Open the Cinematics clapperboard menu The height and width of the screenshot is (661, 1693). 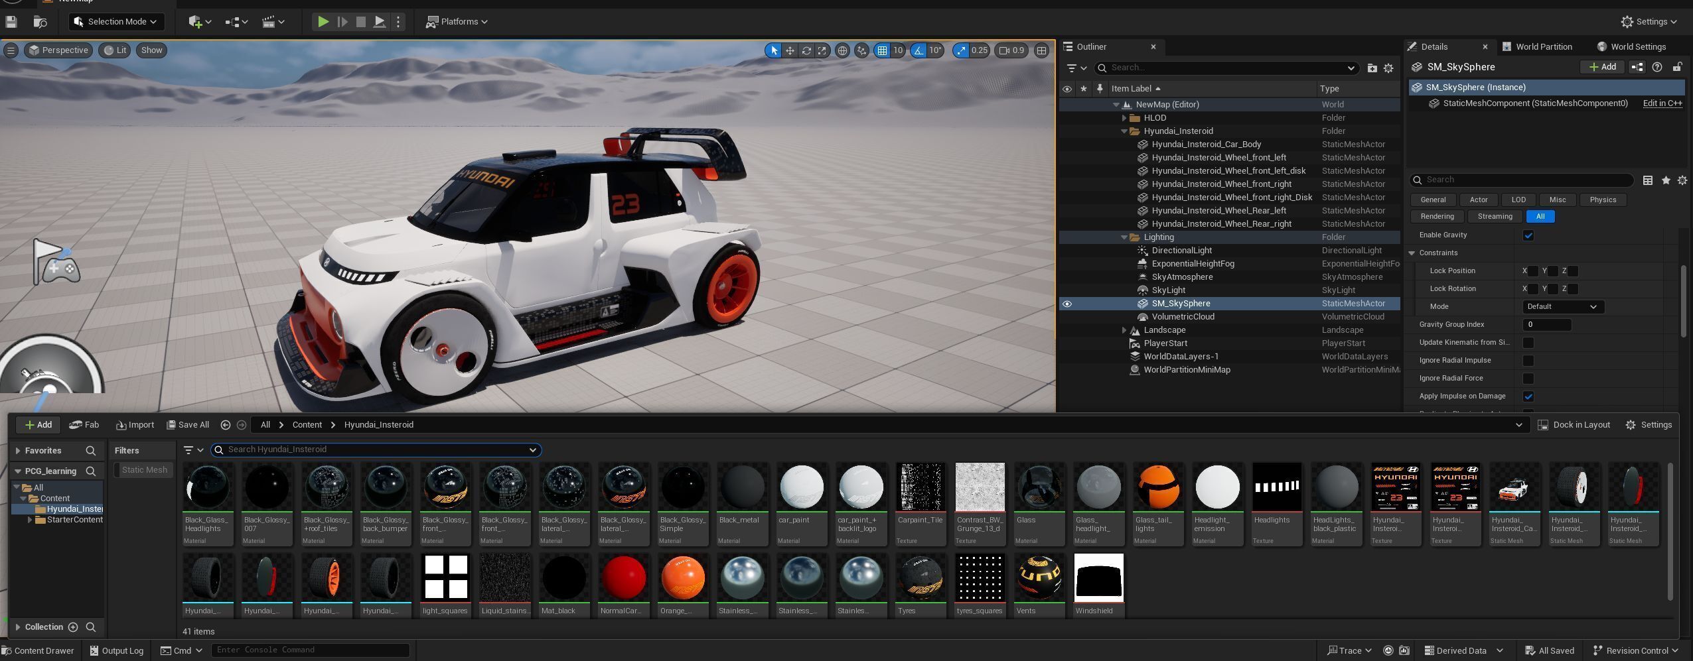click(273, 22)
